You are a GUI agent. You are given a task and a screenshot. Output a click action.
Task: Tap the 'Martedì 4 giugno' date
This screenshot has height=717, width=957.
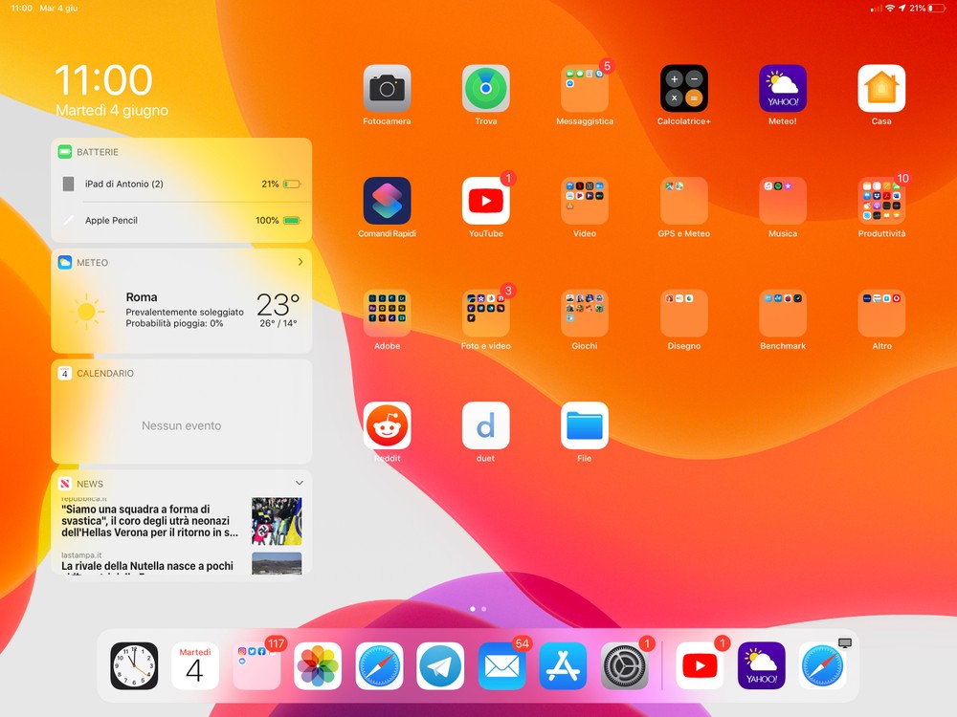click(x=112, y=110)
